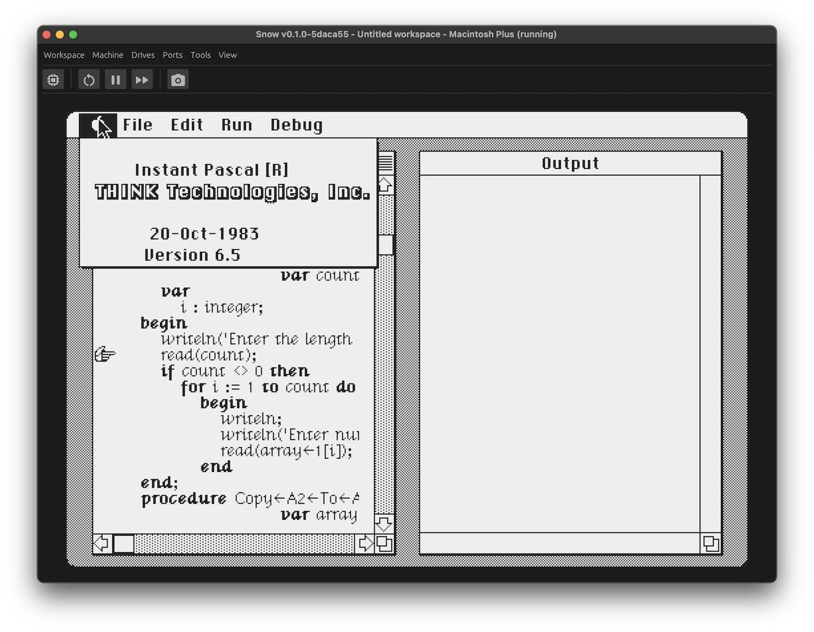This screenshot has height=632, width=814.
Task: Click the Snow machine chip icon
Action: (x=53, y=80)
